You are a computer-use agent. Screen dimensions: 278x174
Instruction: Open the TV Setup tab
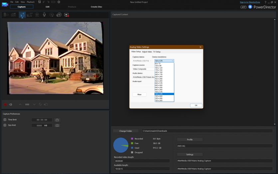click(157, 52)
